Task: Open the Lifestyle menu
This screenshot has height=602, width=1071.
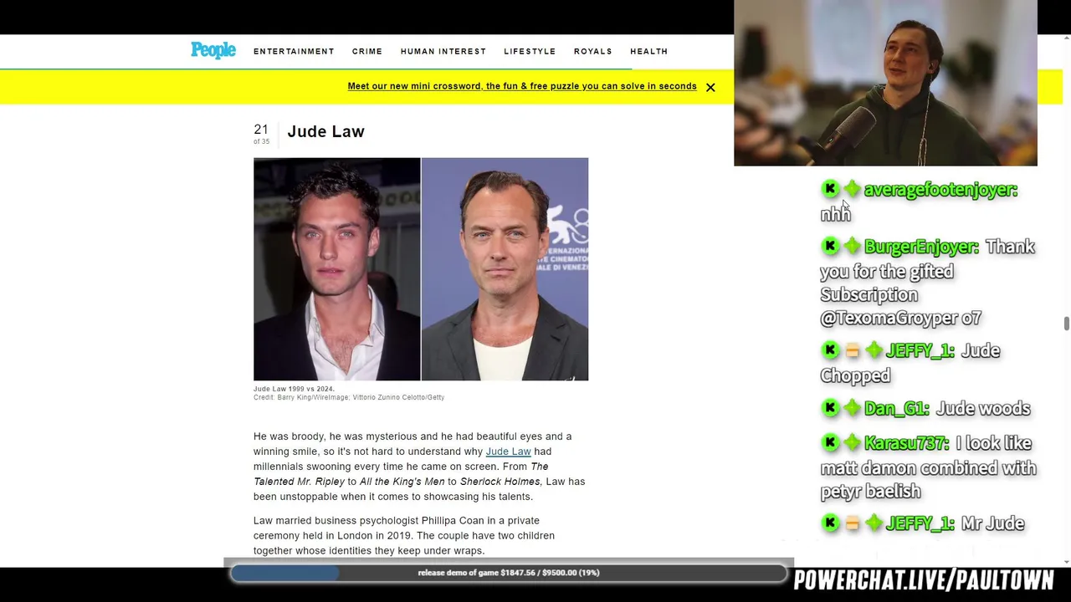Action: (x=530, y=52)
